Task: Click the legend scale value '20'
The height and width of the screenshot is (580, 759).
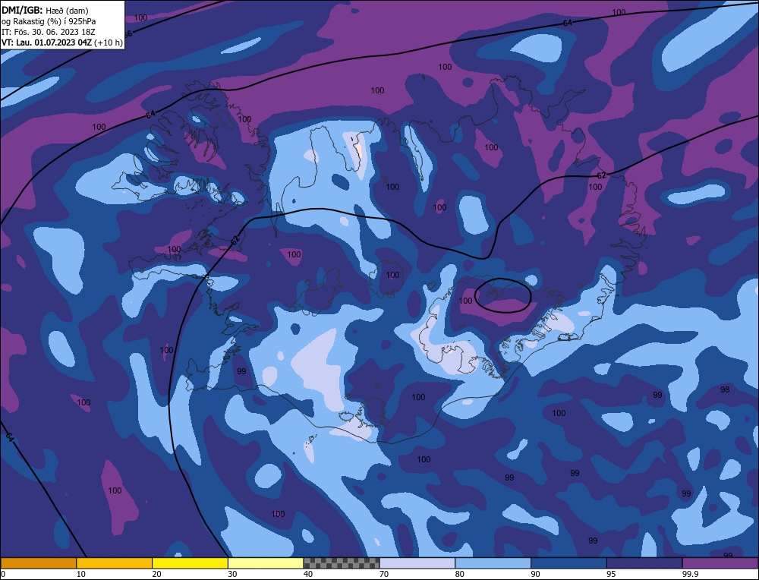Action: coord(157,574)
